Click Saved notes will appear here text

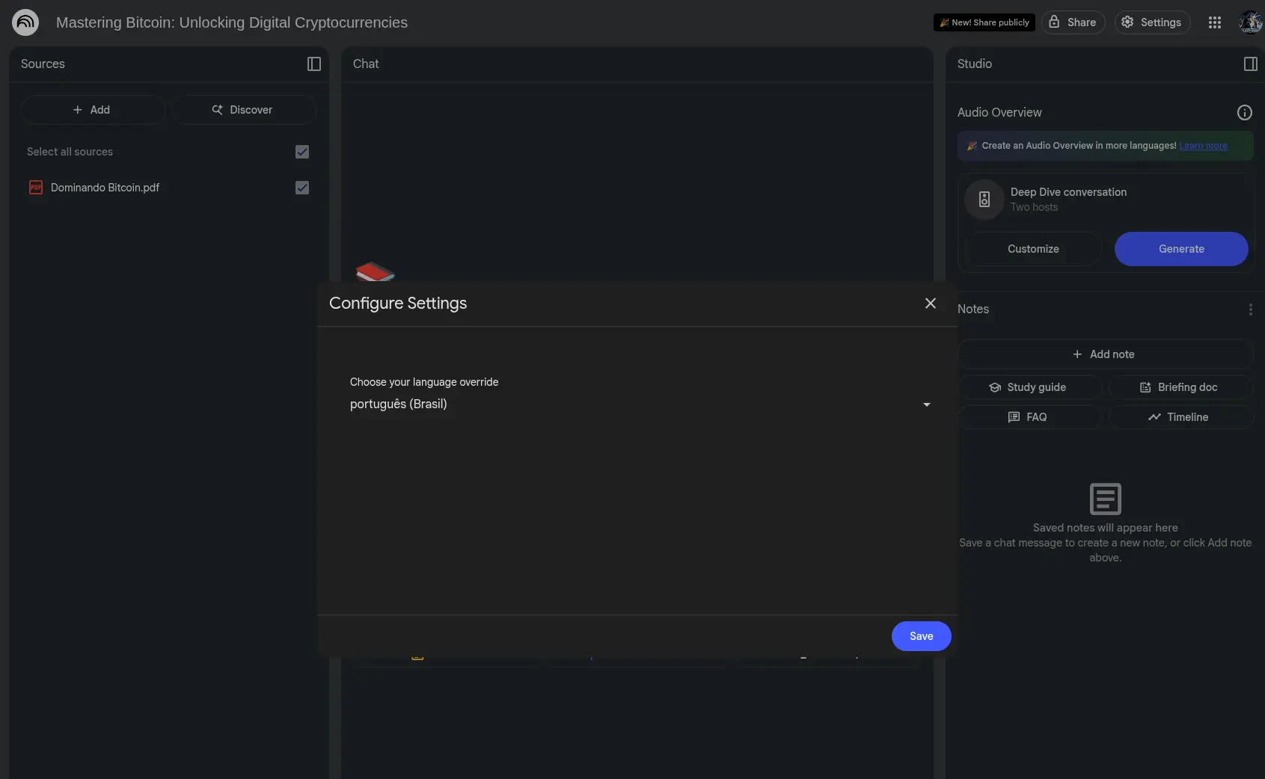coord(1105,528)
